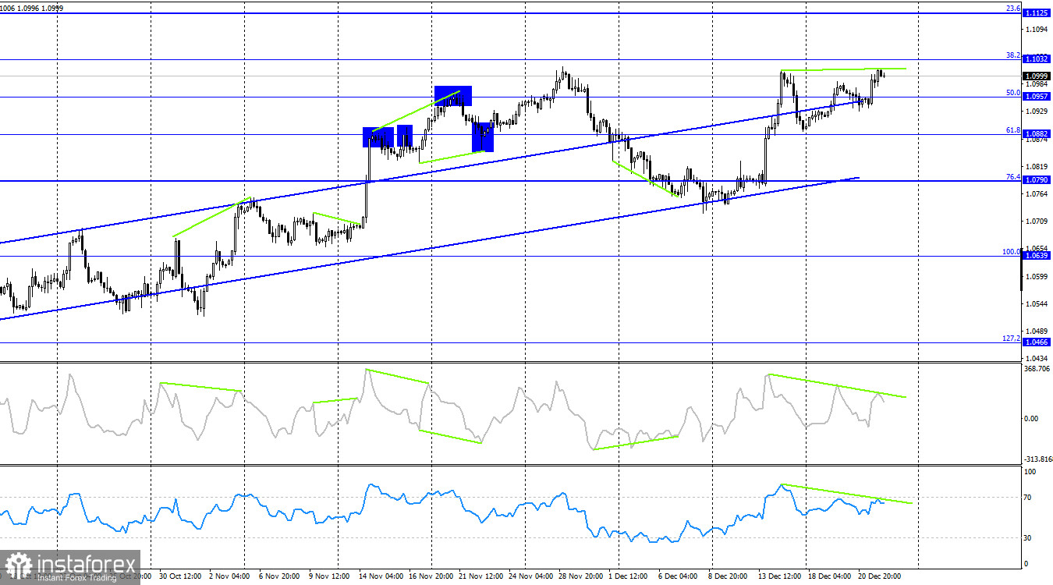Select the current price tag 1.0999
1053x585 pixels.
click(x=1037, y=76)
